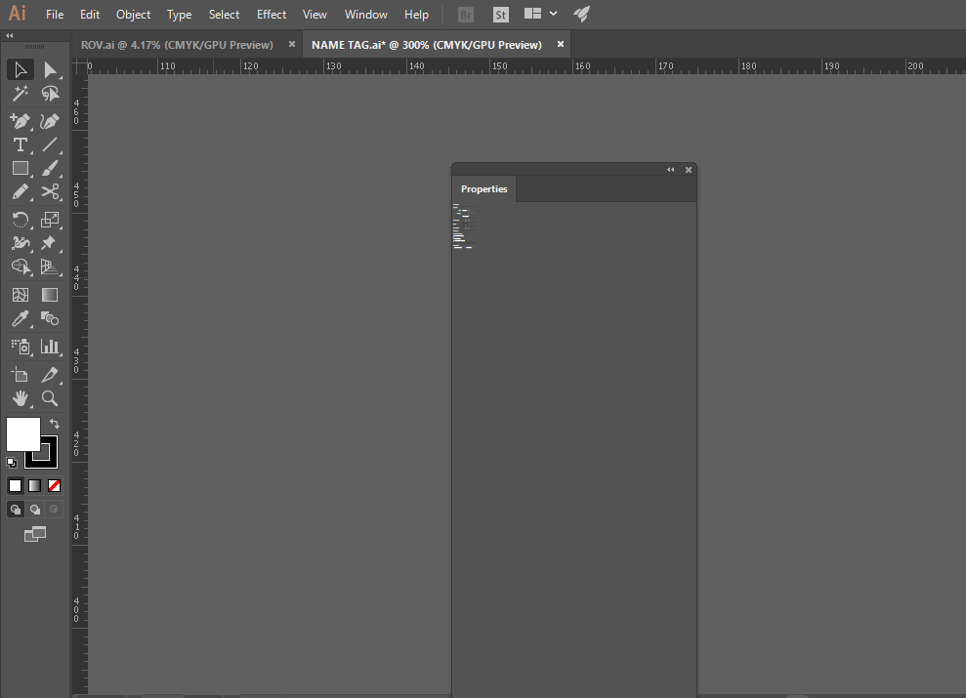Viewport: 966px width, 698px height.
Task: Set the active color to None
Action: click(54, 485)
